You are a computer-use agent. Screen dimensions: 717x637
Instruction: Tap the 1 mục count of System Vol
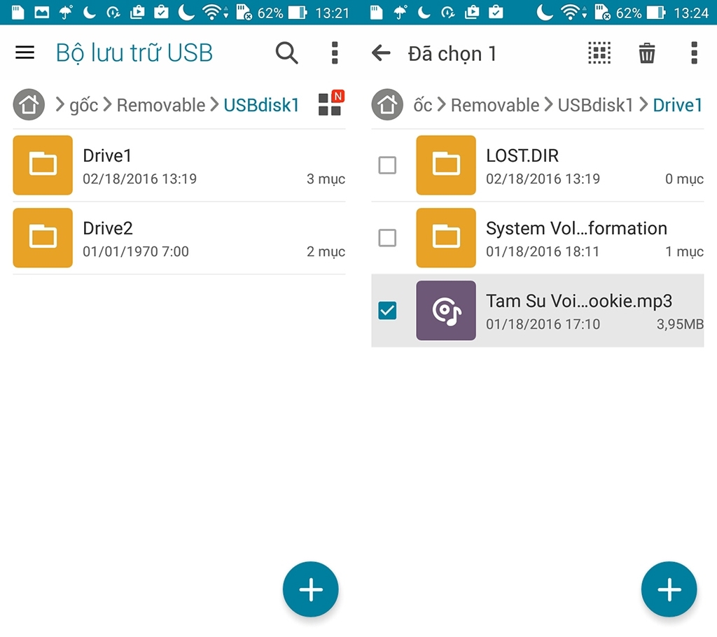point(684,251)
